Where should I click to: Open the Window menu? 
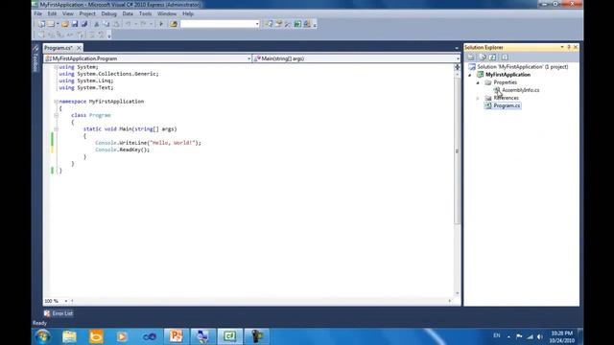coord(167,13)
